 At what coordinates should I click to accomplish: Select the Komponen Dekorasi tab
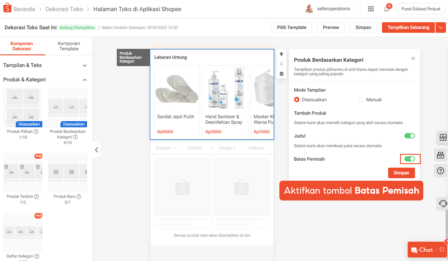[22, 46]
